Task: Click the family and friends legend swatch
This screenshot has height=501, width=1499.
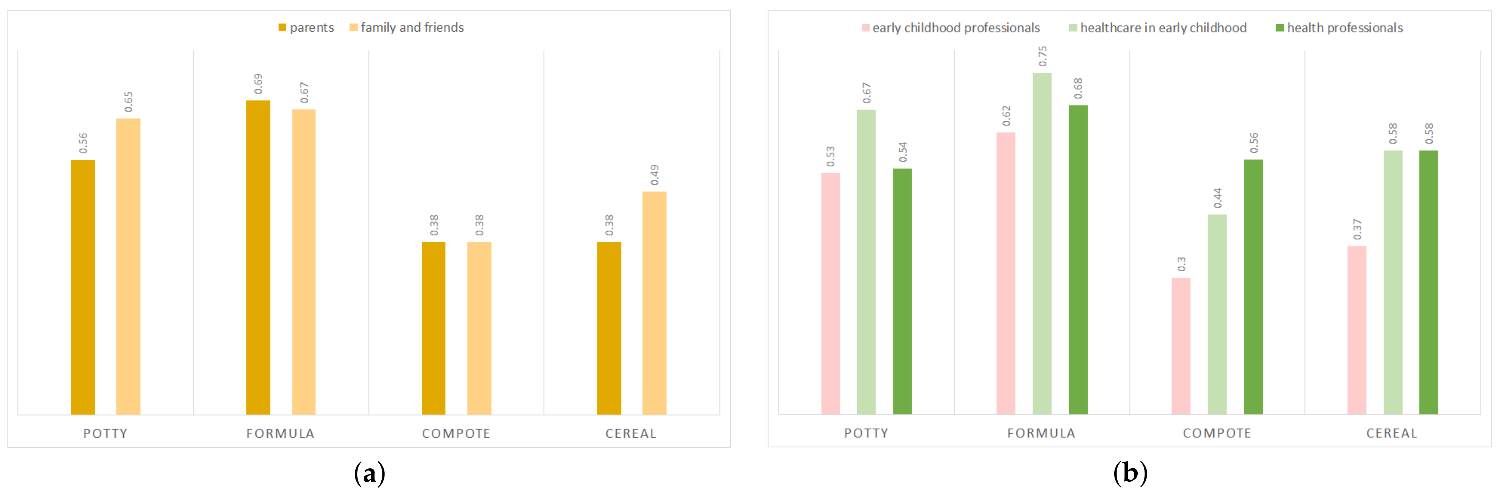Action: [x=353, y=28]
